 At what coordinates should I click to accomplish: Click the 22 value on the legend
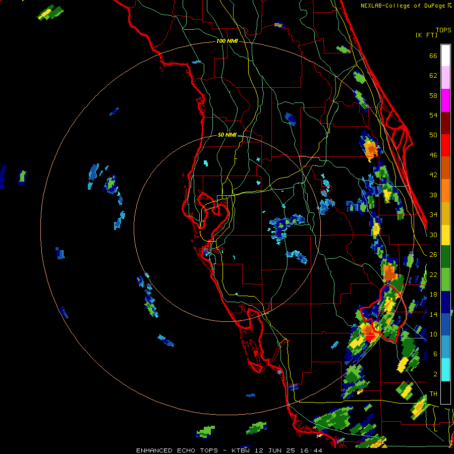(433, 274)
